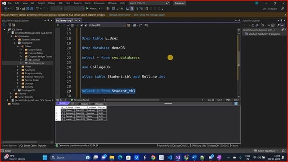Click the search magnifier in Solution Explorer search box
The height and width of the screenshot is (162, 288).
coord(283,30)
